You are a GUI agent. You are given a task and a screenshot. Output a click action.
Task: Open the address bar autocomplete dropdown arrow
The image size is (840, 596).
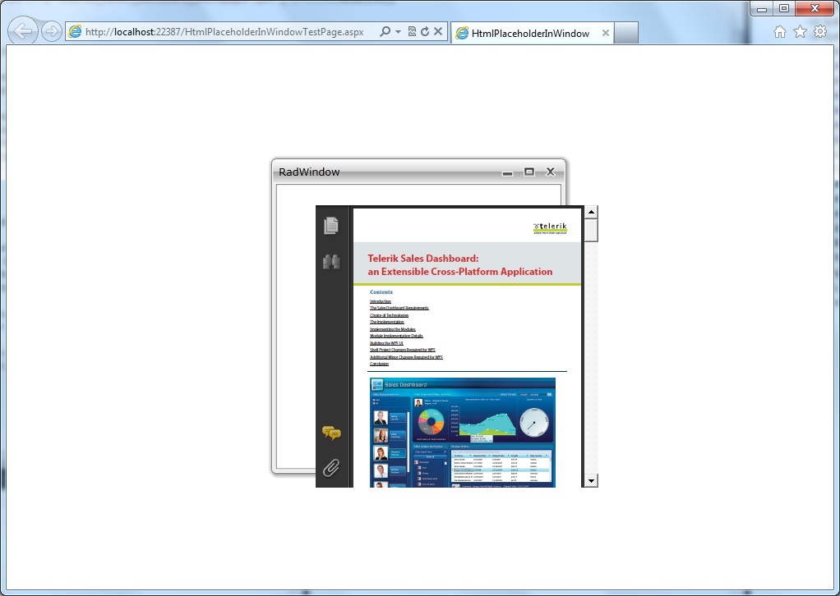(398, 31)
